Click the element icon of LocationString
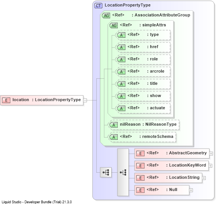This screenshot has width=216, height=204. point(140,178)
